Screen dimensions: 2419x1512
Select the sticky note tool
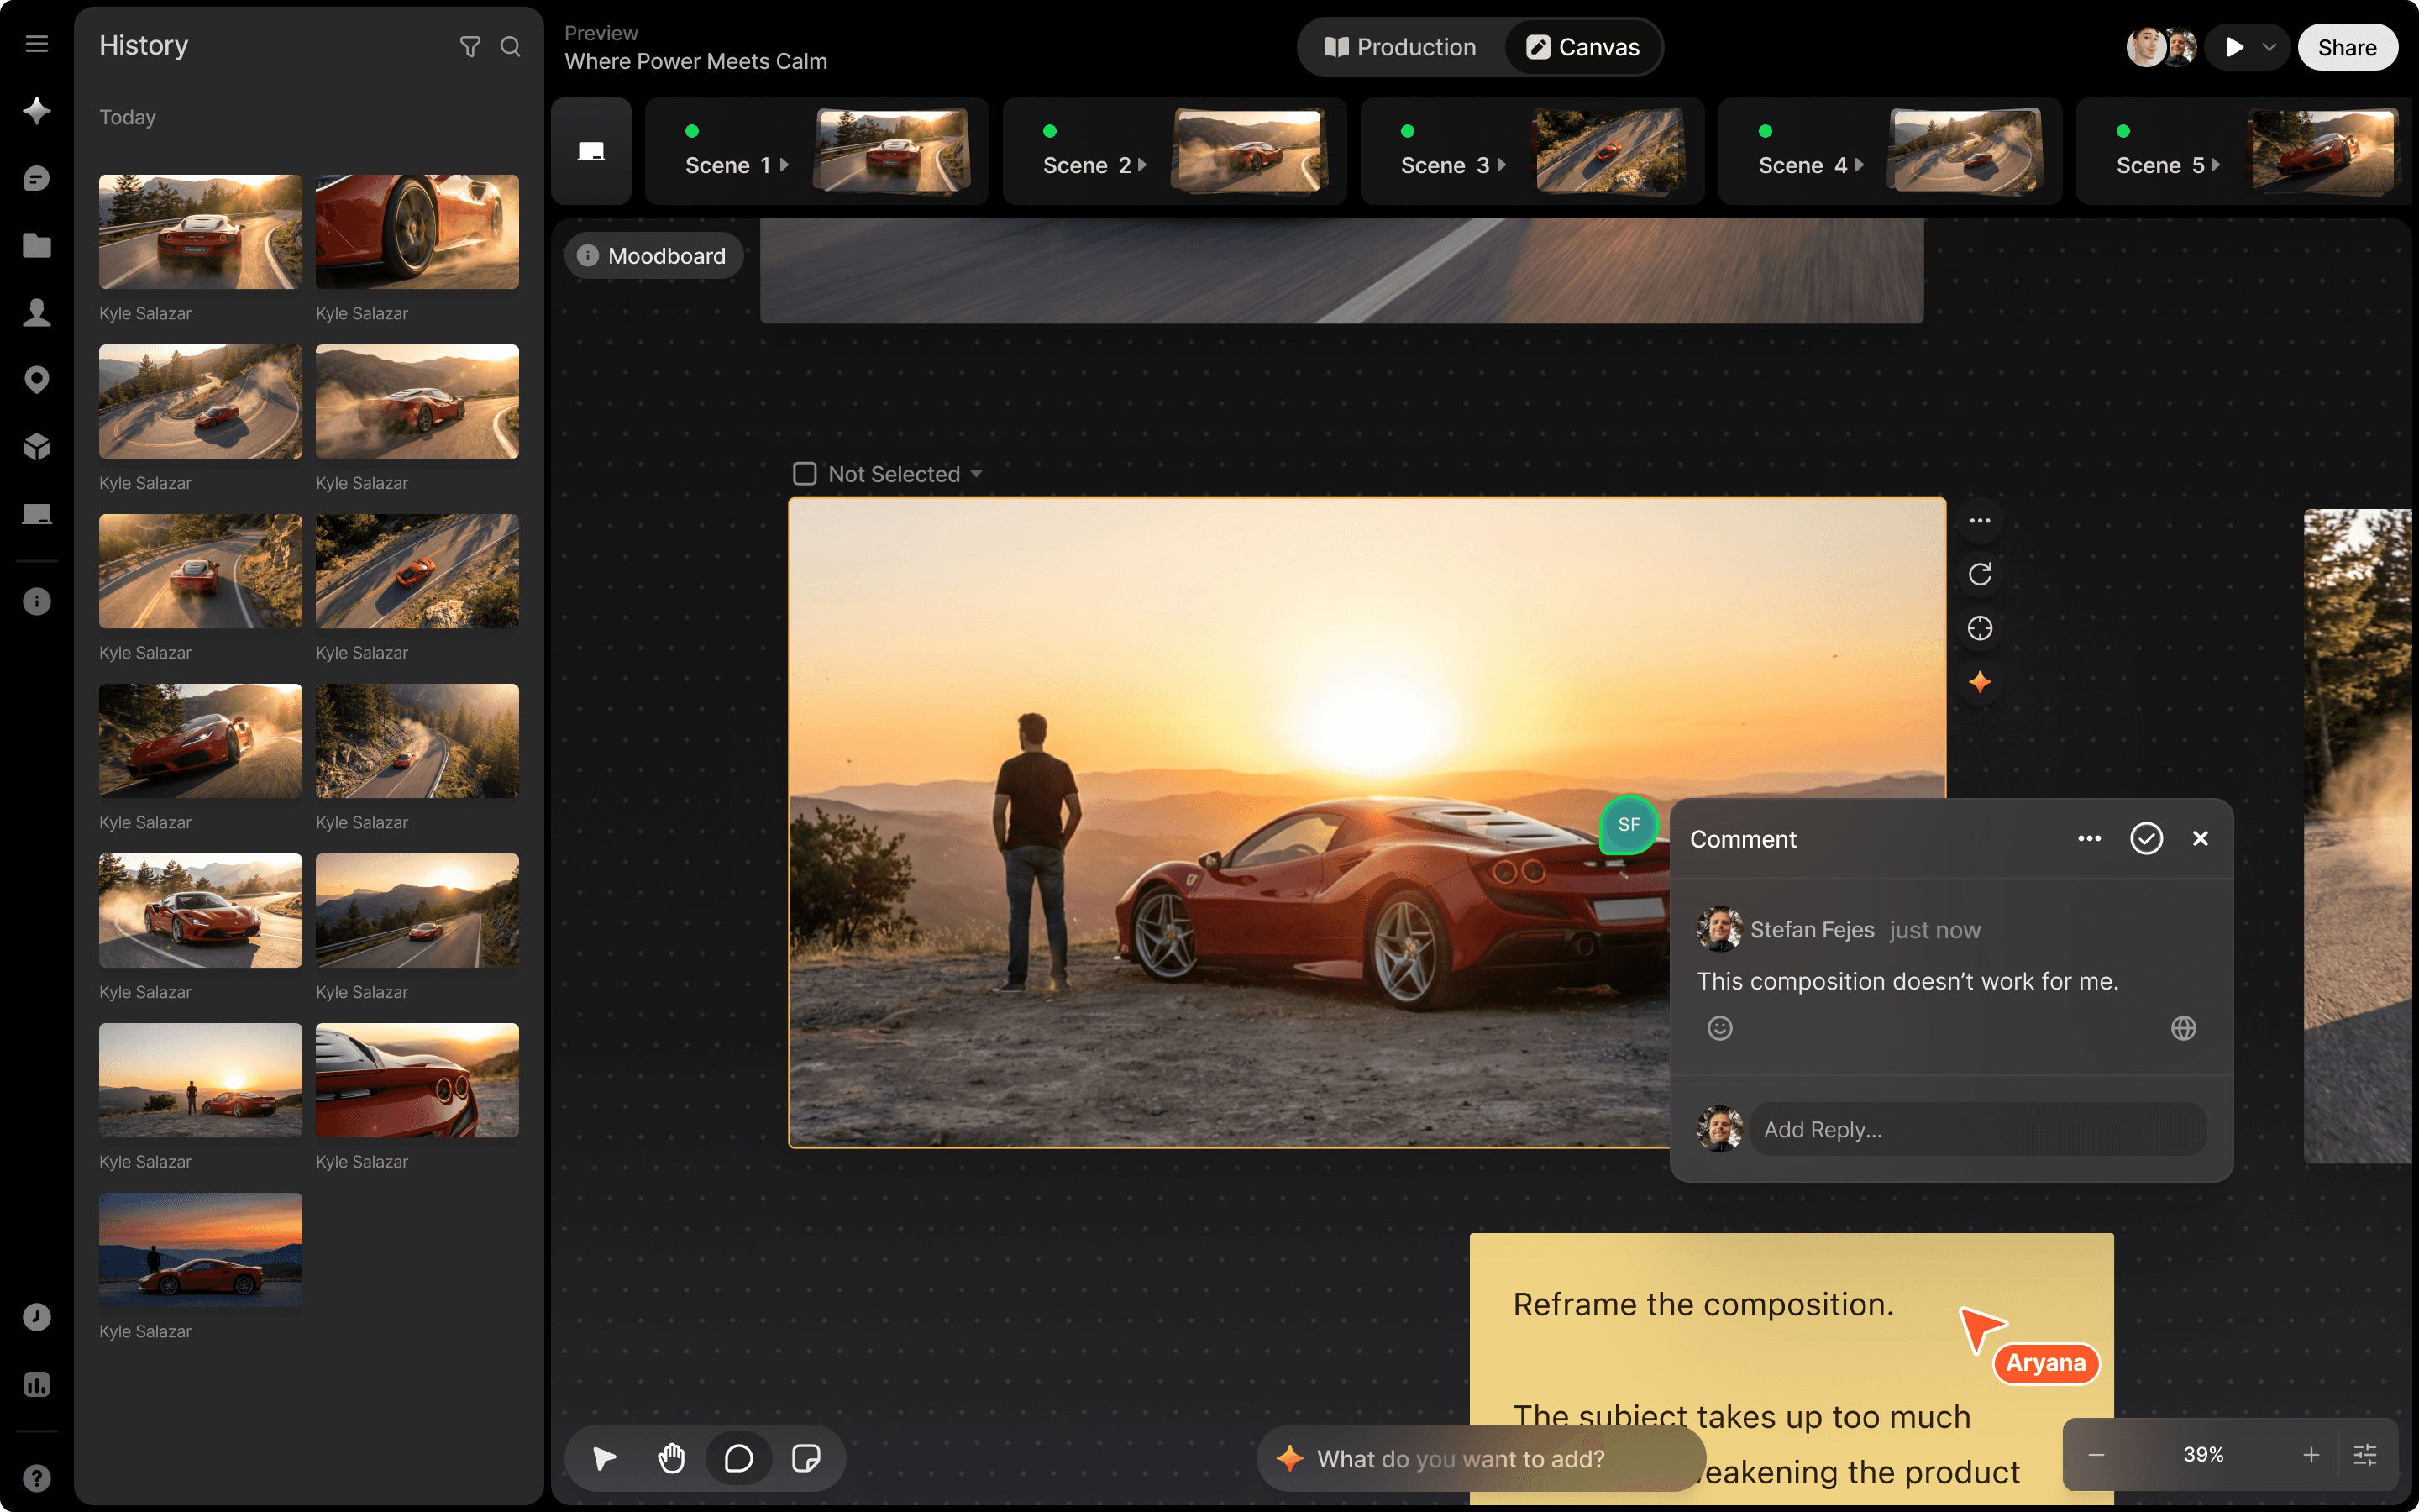[805, 1458]
